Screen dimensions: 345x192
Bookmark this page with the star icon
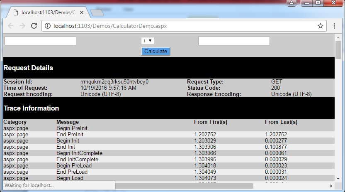point(320,26)
